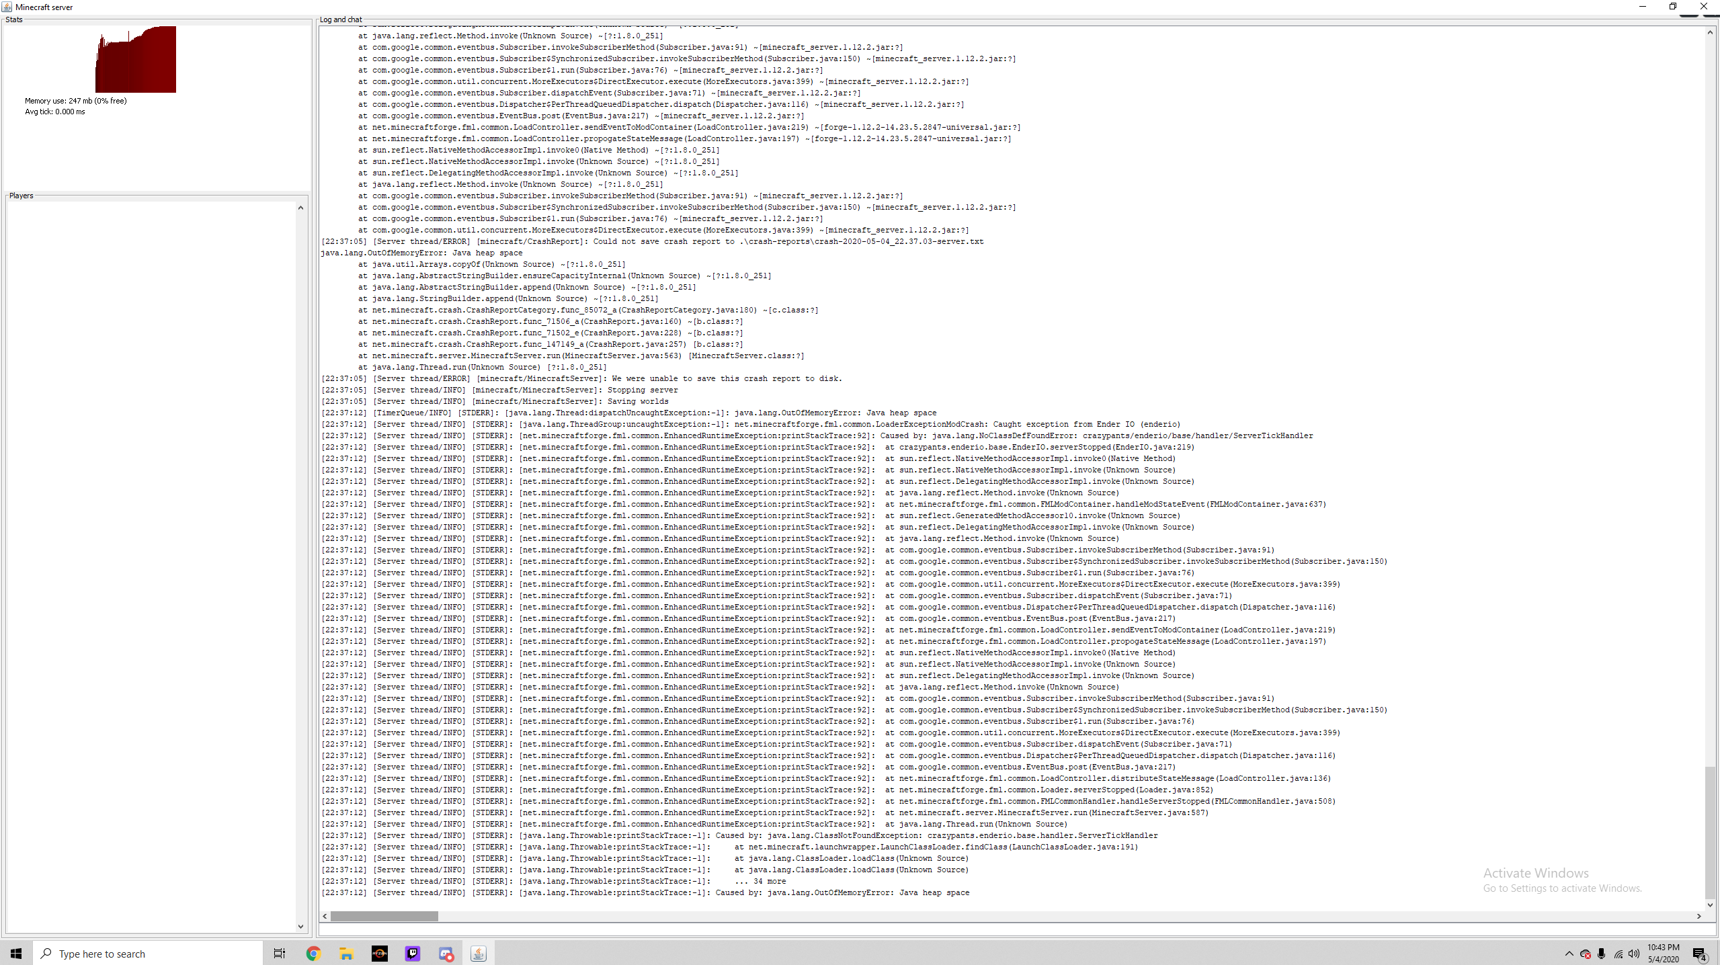Click the microphone tray icon
This screenshot has width=1720, height=965.
1602,954
